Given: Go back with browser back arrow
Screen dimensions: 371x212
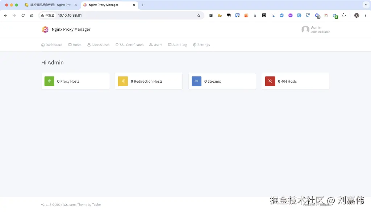Looking at the screenshot, I should click(5, 15).
